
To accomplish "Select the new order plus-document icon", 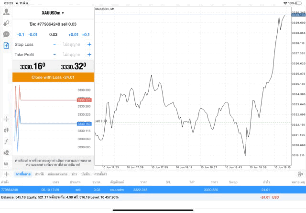I will pos(6,46).
